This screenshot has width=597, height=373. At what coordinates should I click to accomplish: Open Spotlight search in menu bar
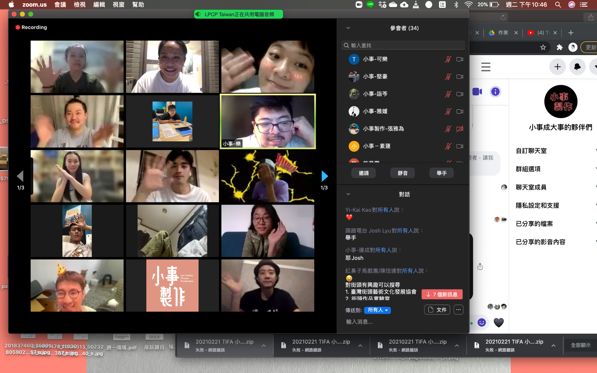pos(558,4)
